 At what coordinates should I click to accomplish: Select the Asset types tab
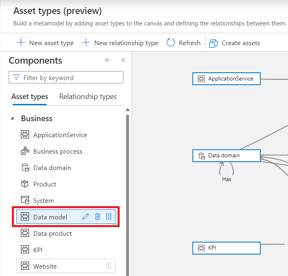tap(29, 97)
